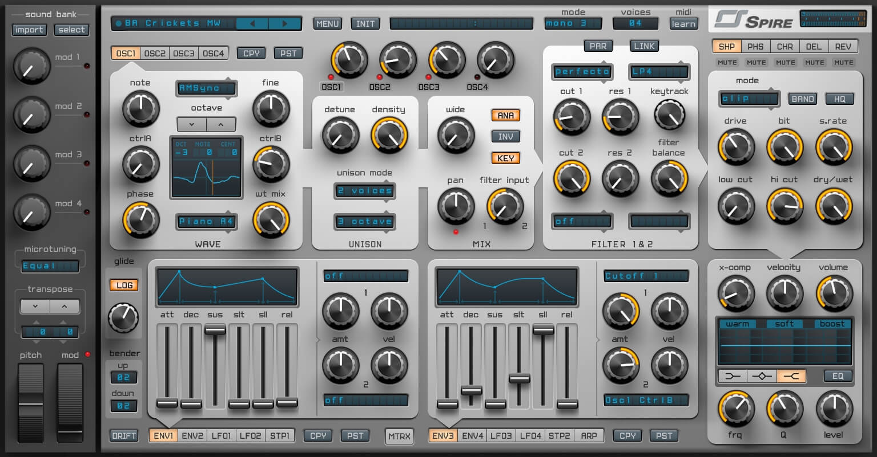The height and width of the screenshot is (457, 877).
Task: Raise the ENV1 sustain slider
Action: pyautogui.click(x=214, y=329)
